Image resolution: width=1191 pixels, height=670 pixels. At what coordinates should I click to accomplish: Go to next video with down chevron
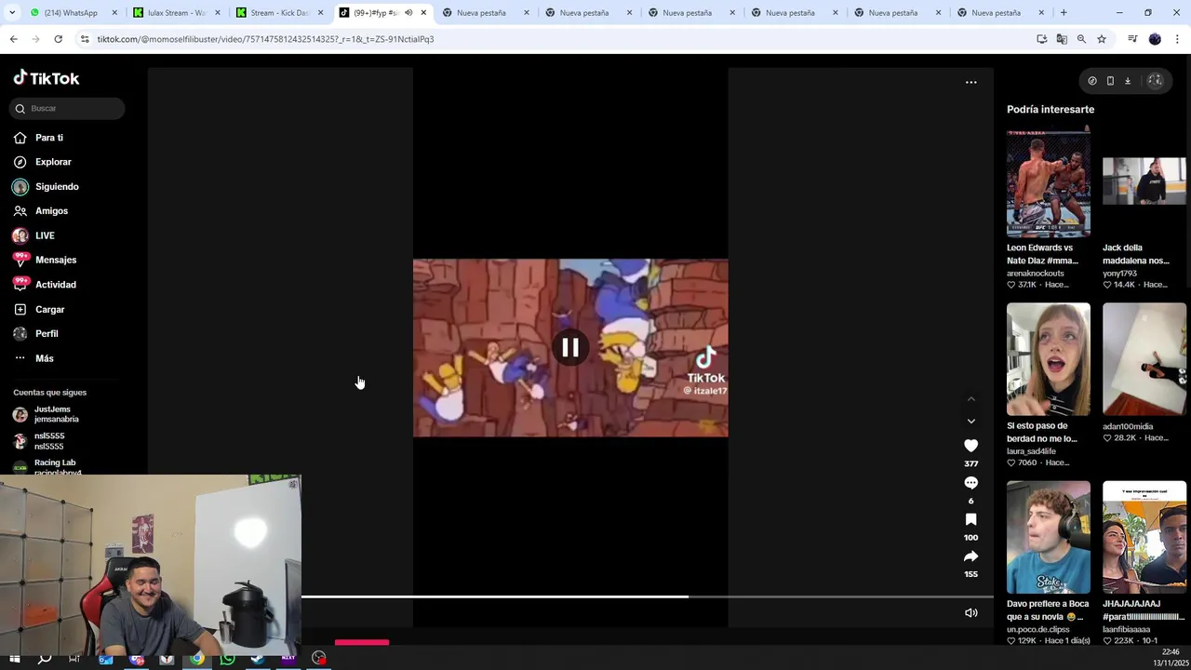[x=970, y=422]
